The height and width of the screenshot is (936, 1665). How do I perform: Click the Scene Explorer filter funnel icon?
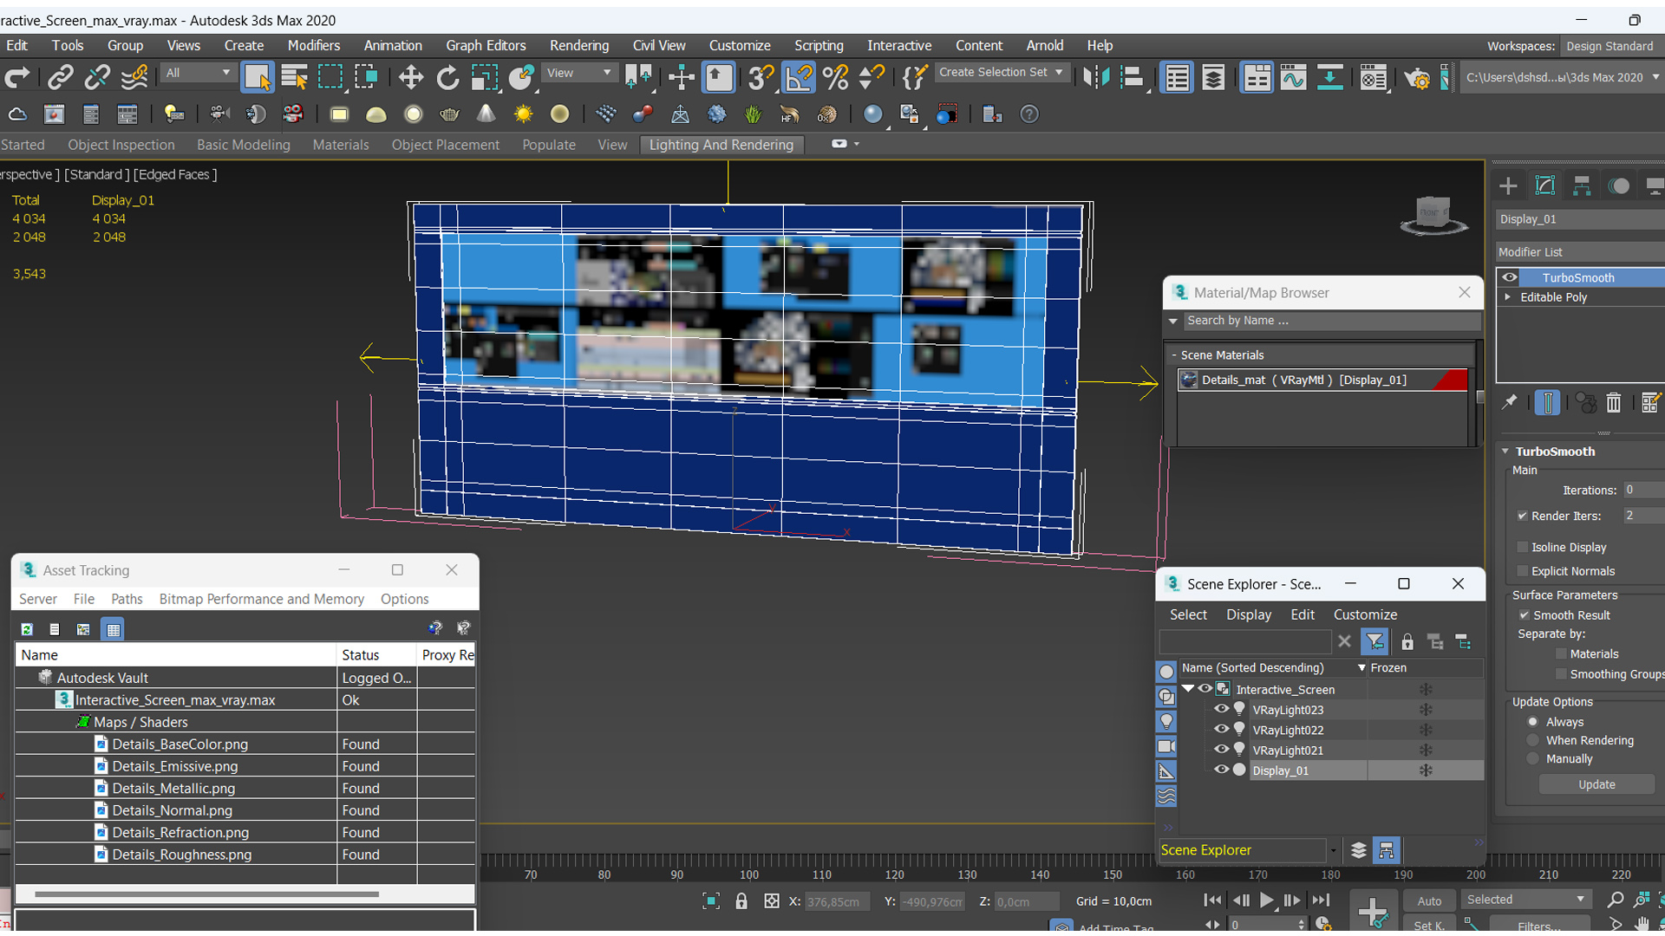pyautogui.click(x=1374, y=642)
